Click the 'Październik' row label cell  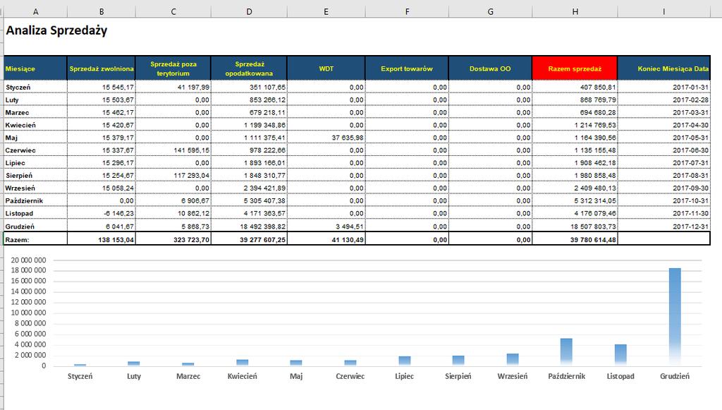tap(35, 200)
